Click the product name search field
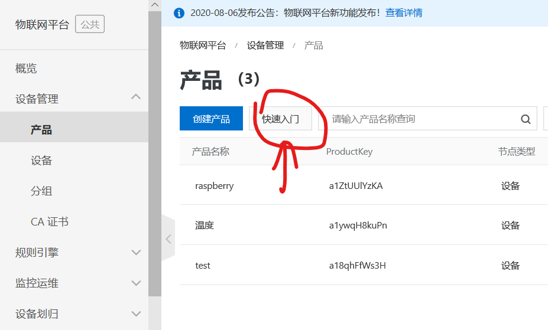The image size is (548, 330). 427,119
